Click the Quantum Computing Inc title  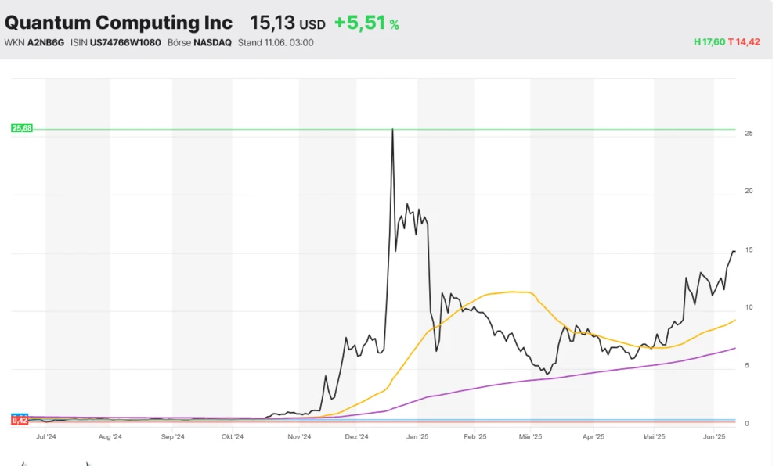[x=119, y=23]
